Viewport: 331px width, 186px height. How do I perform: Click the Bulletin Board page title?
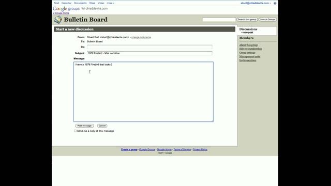coord(86,20)
